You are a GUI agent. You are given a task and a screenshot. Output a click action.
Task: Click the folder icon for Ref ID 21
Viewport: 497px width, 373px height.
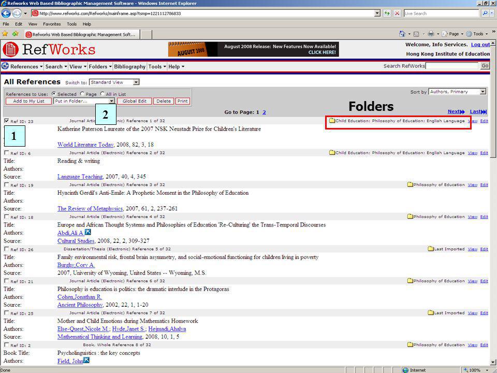tap(410, 281)
